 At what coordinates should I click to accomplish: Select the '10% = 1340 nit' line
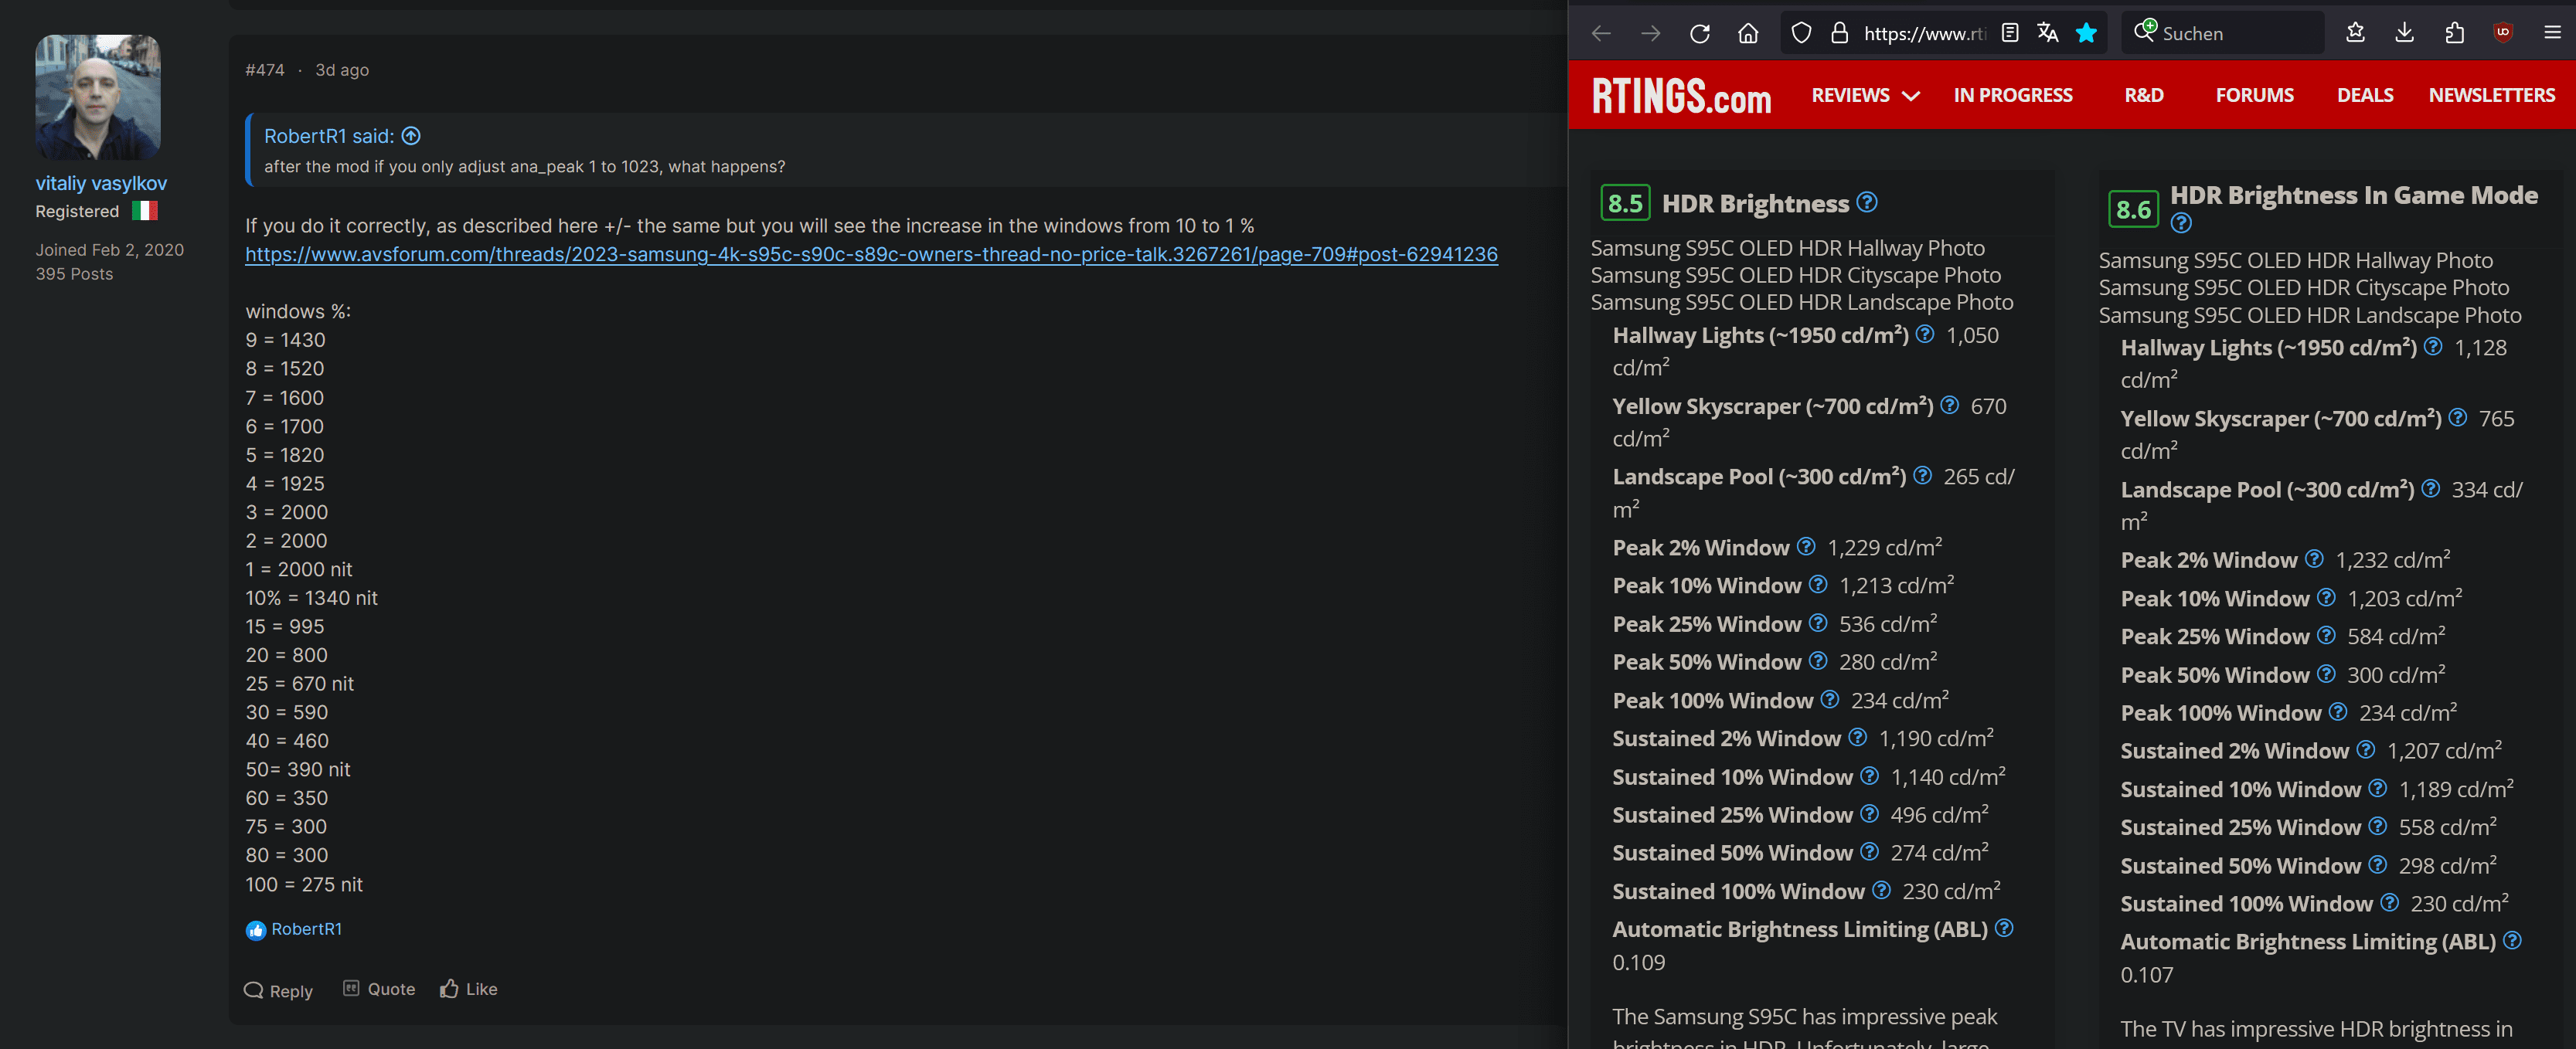point(311,597)
